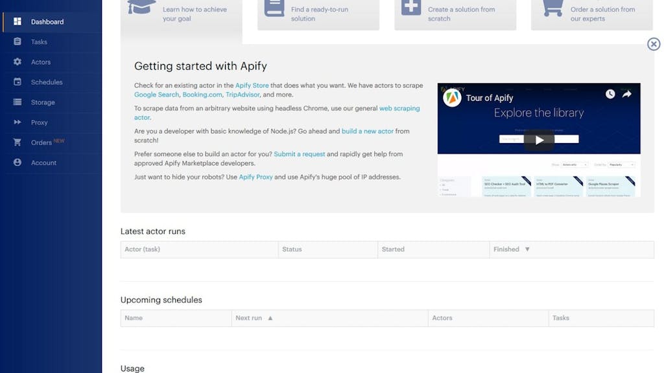Click the Tasks column header in schedules
Viewport: 664px width, 373px height.
(601, 318)
